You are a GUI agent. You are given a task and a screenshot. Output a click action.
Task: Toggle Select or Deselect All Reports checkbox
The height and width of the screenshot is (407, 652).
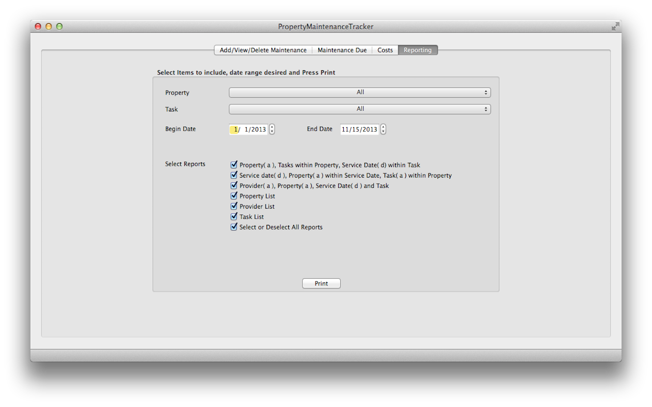234,227
